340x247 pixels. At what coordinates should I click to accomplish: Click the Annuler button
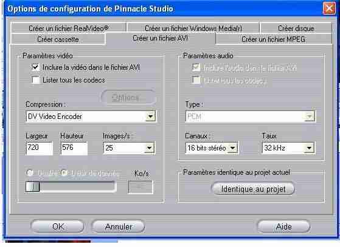(x=119, y=226)
